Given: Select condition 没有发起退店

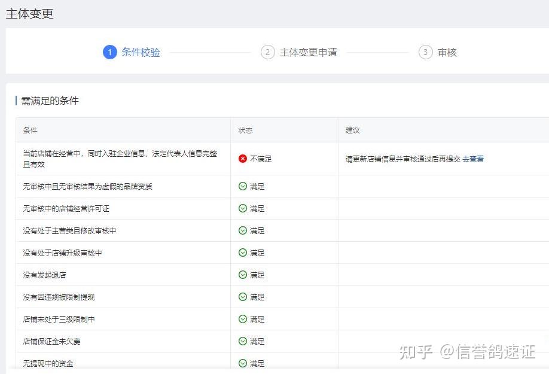Looking at the screenshot, I should tap(44, 275).
